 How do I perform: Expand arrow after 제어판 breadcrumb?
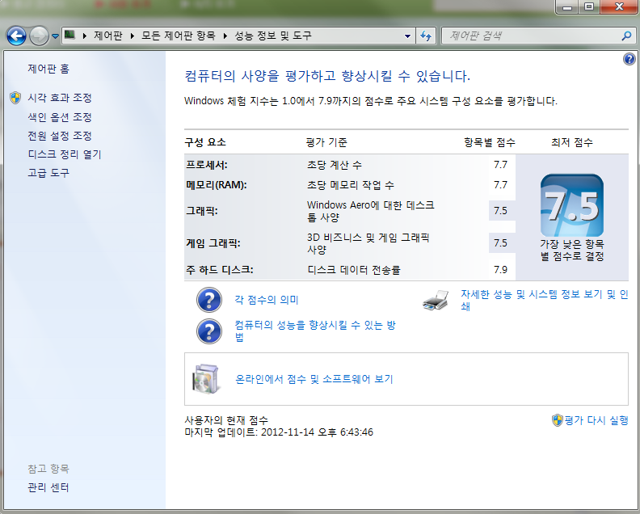[133, 36]
